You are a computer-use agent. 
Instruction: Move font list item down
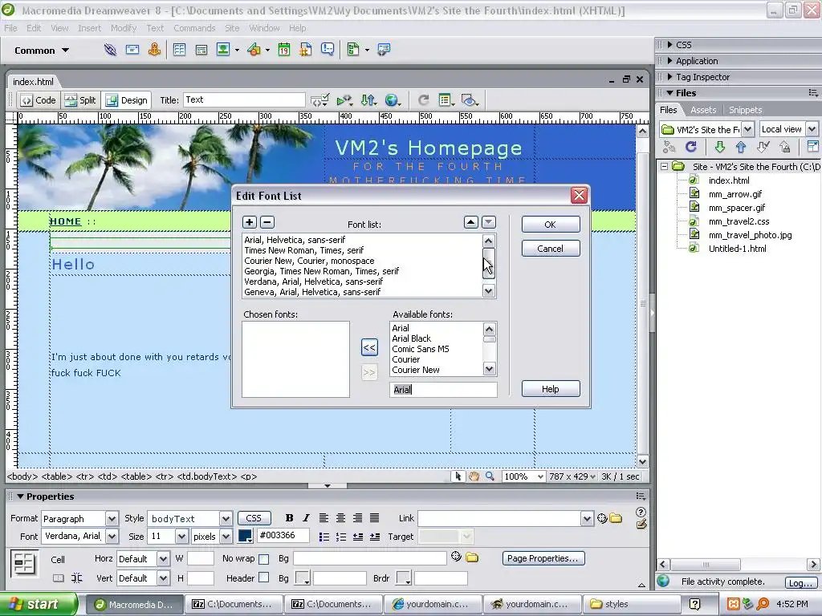[x=489, y=222]
